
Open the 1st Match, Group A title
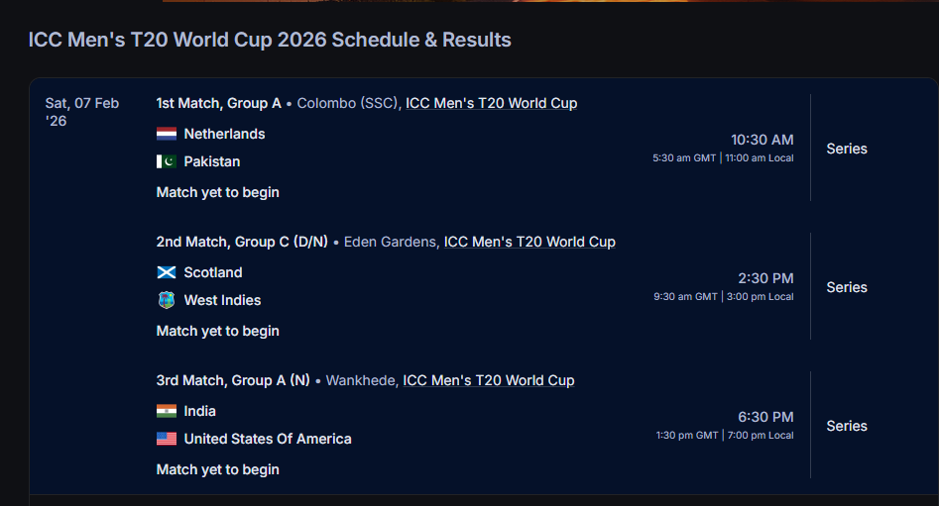[218, 103]
